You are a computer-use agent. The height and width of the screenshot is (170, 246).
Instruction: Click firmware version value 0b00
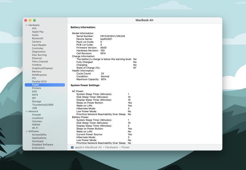pyautogui.click(x=103, y=48)
